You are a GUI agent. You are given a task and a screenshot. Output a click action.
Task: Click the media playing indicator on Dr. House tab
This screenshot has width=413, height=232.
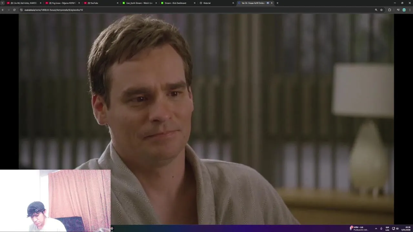click(x=267, y=3)
